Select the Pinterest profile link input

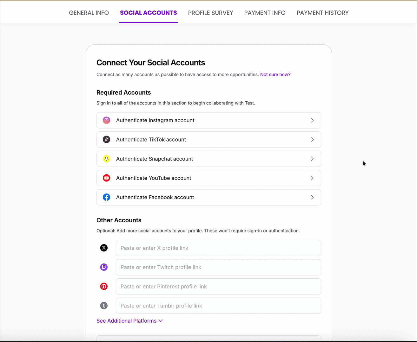pyautogui.click(x=218, y=287)
